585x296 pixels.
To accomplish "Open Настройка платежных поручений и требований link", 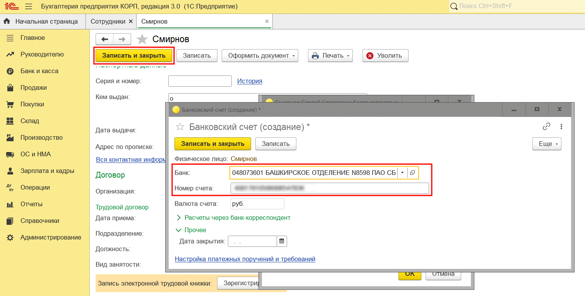I will pos(245,259).
